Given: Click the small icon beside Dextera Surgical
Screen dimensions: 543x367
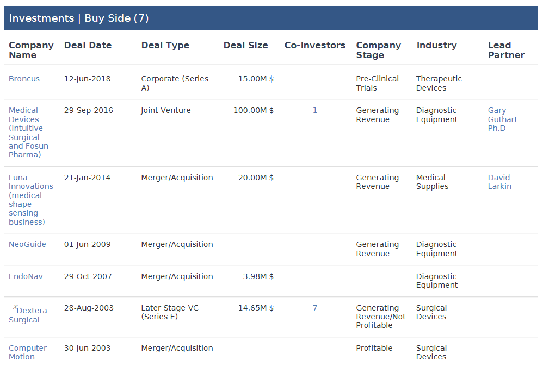Looking at the screenshot, I should coord(15,307).
